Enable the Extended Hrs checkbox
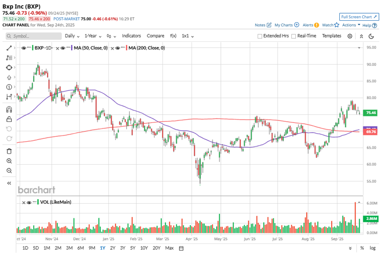The image size is (382, 256). (x=260, y=36)
